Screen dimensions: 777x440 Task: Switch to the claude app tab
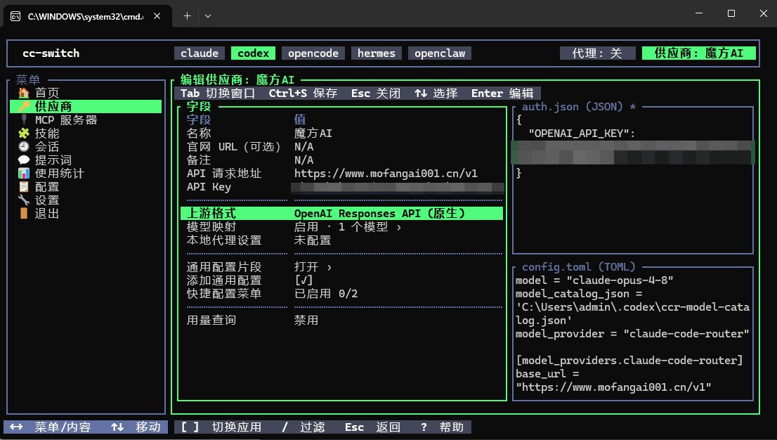coord(200,53)
